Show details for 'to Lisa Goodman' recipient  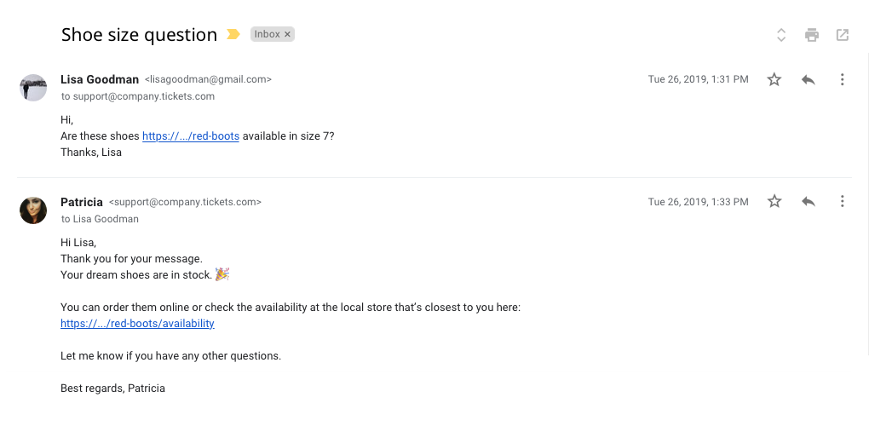tap(100, 219)
